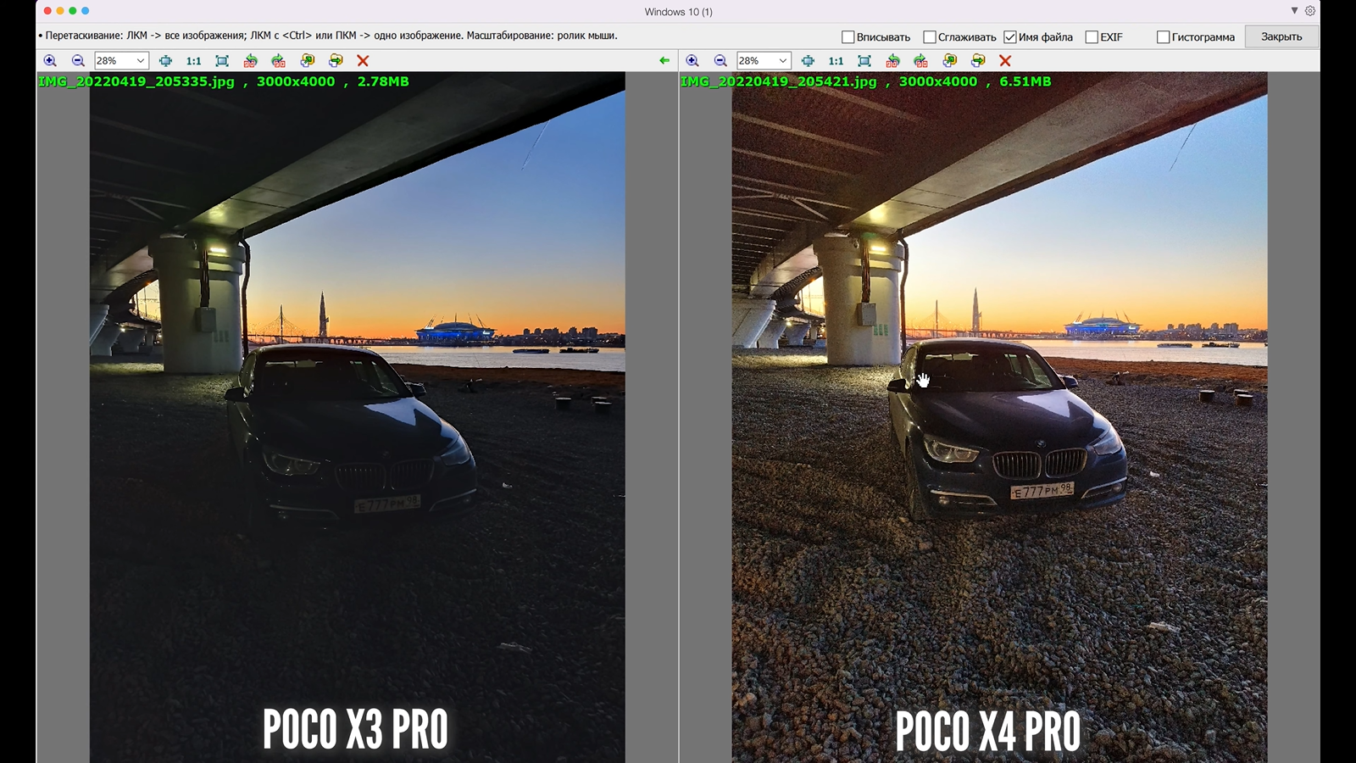This screenshot has height=763, width=1356.
Task: Enable the EXIF checkbox
Action: [1091, 37]
